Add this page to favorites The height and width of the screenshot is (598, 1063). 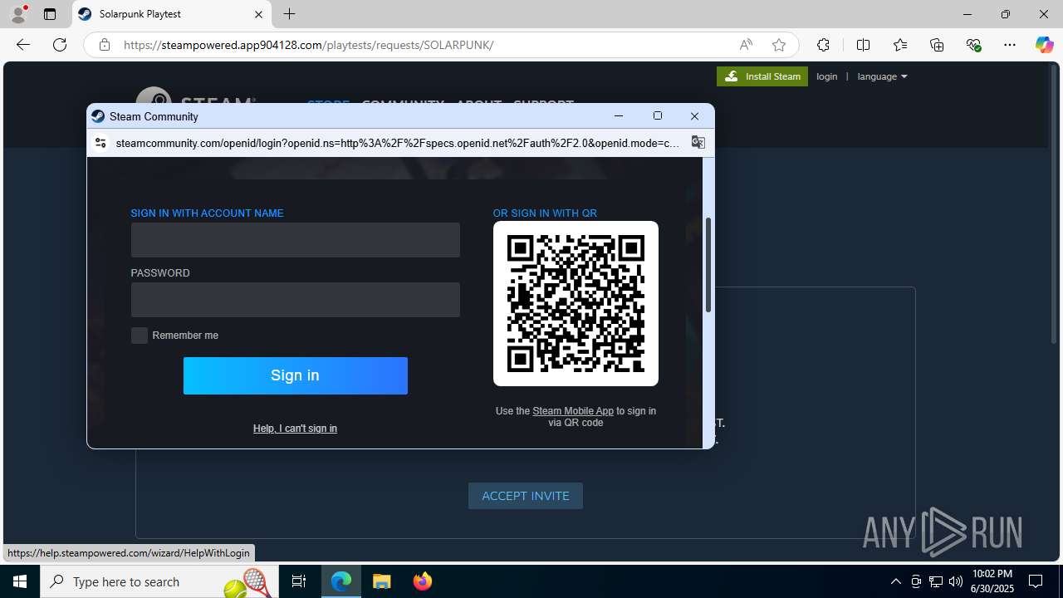[x=778, y=45]
